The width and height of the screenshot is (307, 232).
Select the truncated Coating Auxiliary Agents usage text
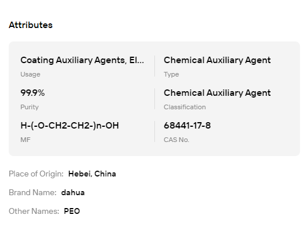pyautogui.click(x=82, y=60)
